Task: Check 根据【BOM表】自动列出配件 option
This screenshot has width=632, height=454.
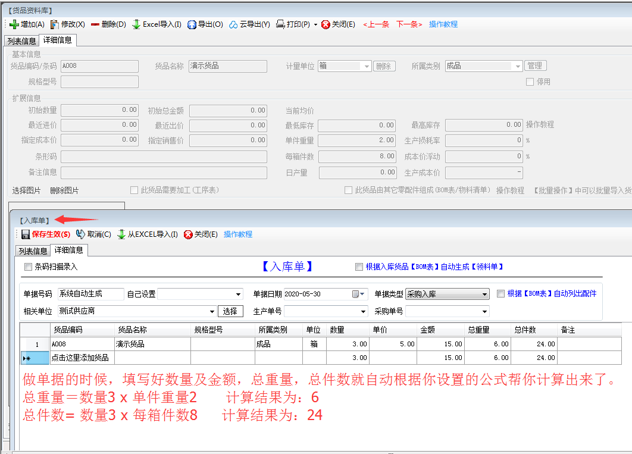Action: pos(500,293)
